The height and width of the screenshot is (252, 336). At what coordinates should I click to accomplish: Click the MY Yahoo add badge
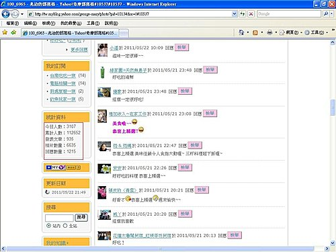click(x=64, y=167)
